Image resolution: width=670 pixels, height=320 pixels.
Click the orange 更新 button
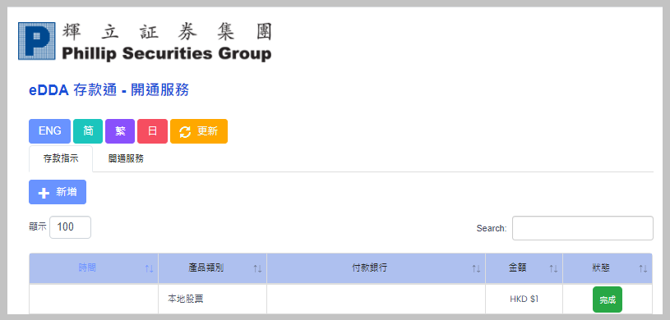(199, 131)
